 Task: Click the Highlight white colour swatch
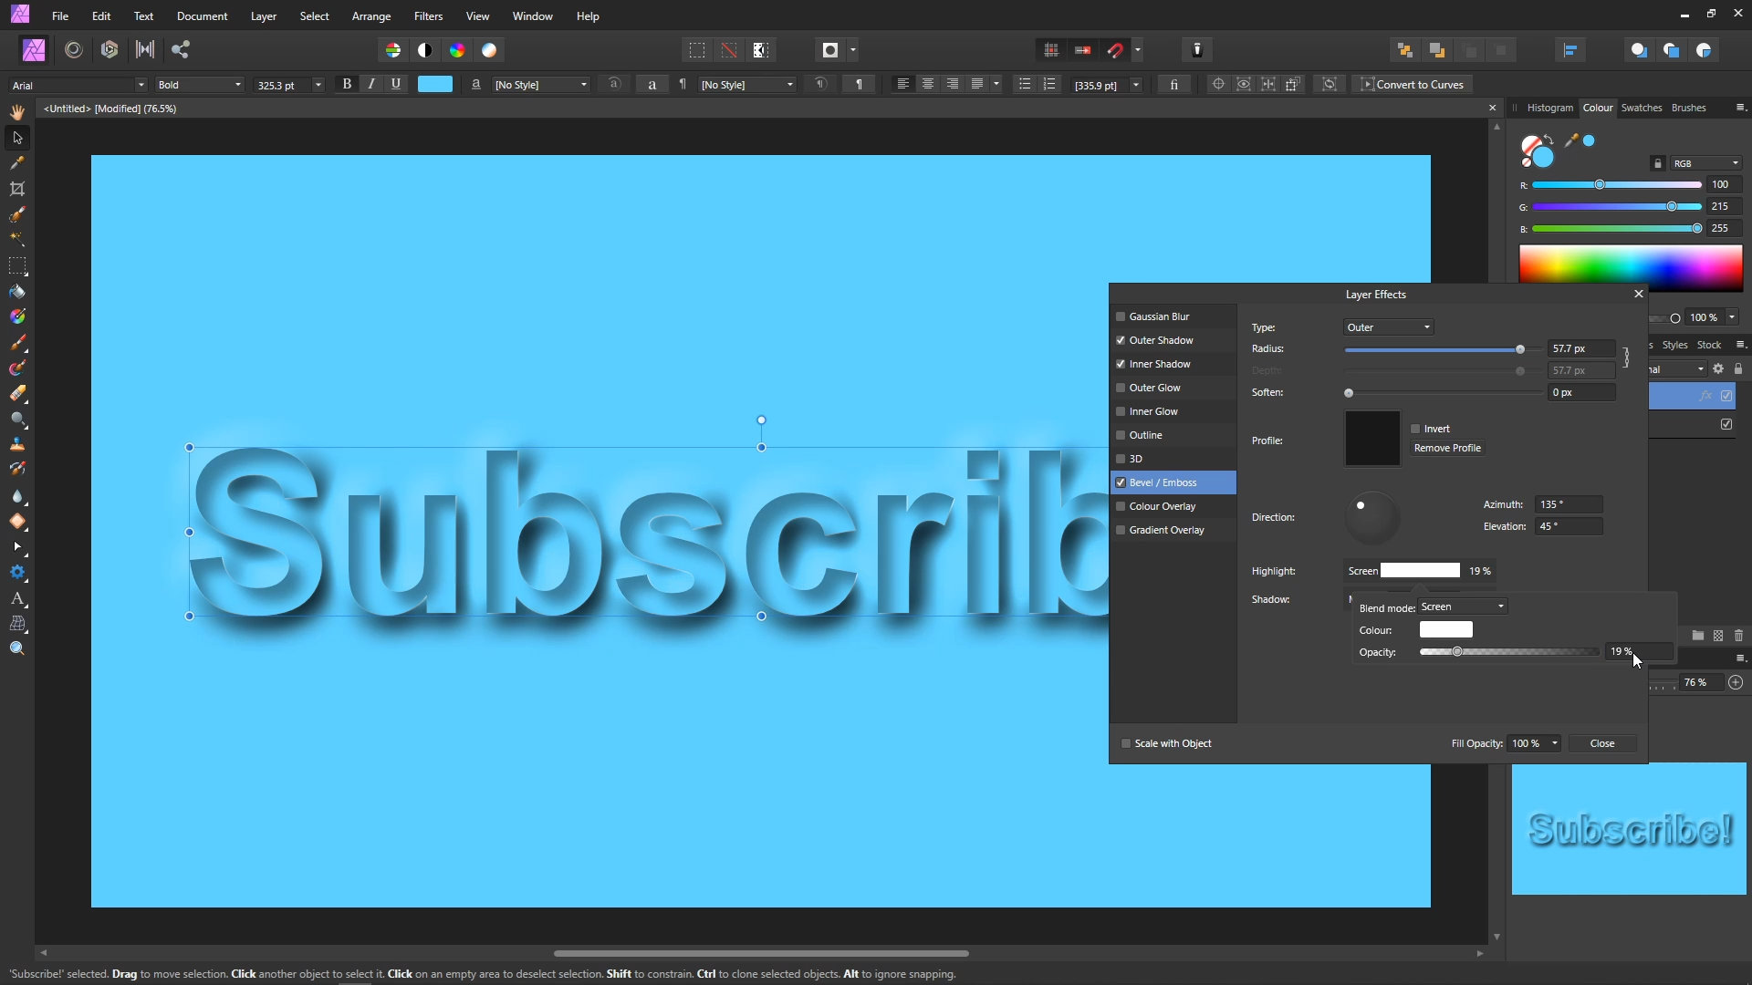[x=1420, y=571]
